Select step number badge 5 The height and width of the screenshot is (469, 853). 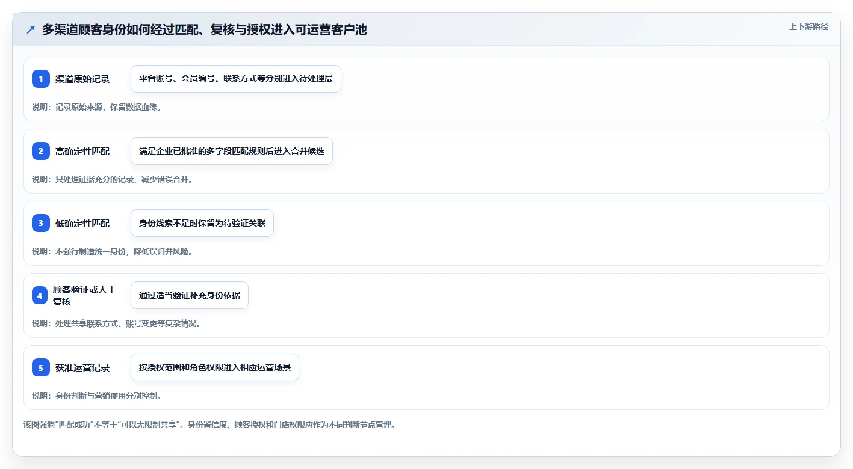click(41, 367)
